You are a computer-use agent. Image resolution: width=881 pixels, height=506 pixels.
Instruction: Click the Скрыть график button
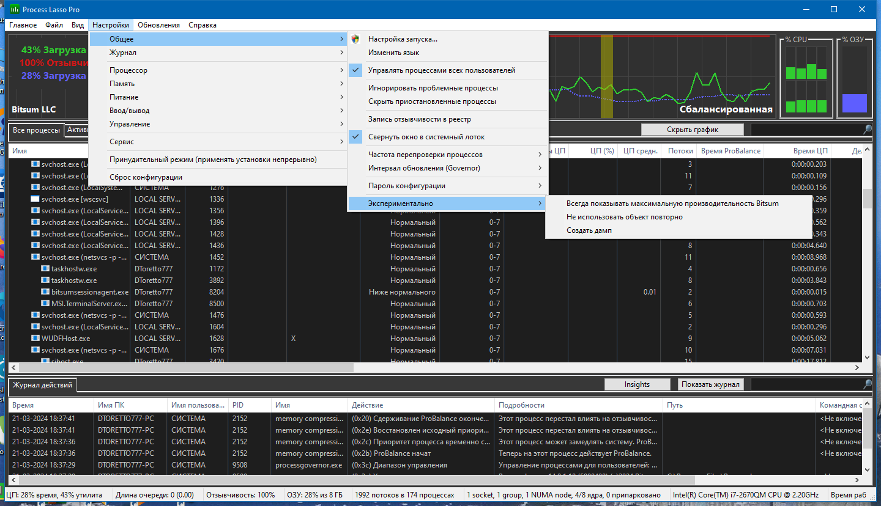click(693, 130)
